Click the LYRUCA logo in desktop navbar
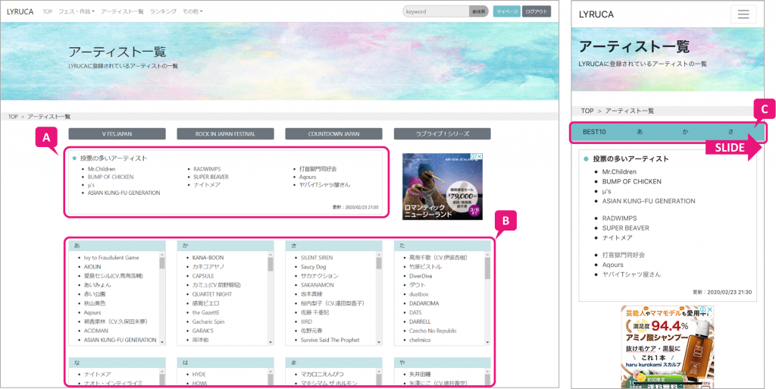This screenshot has width=776, height=389. (20, 11)
